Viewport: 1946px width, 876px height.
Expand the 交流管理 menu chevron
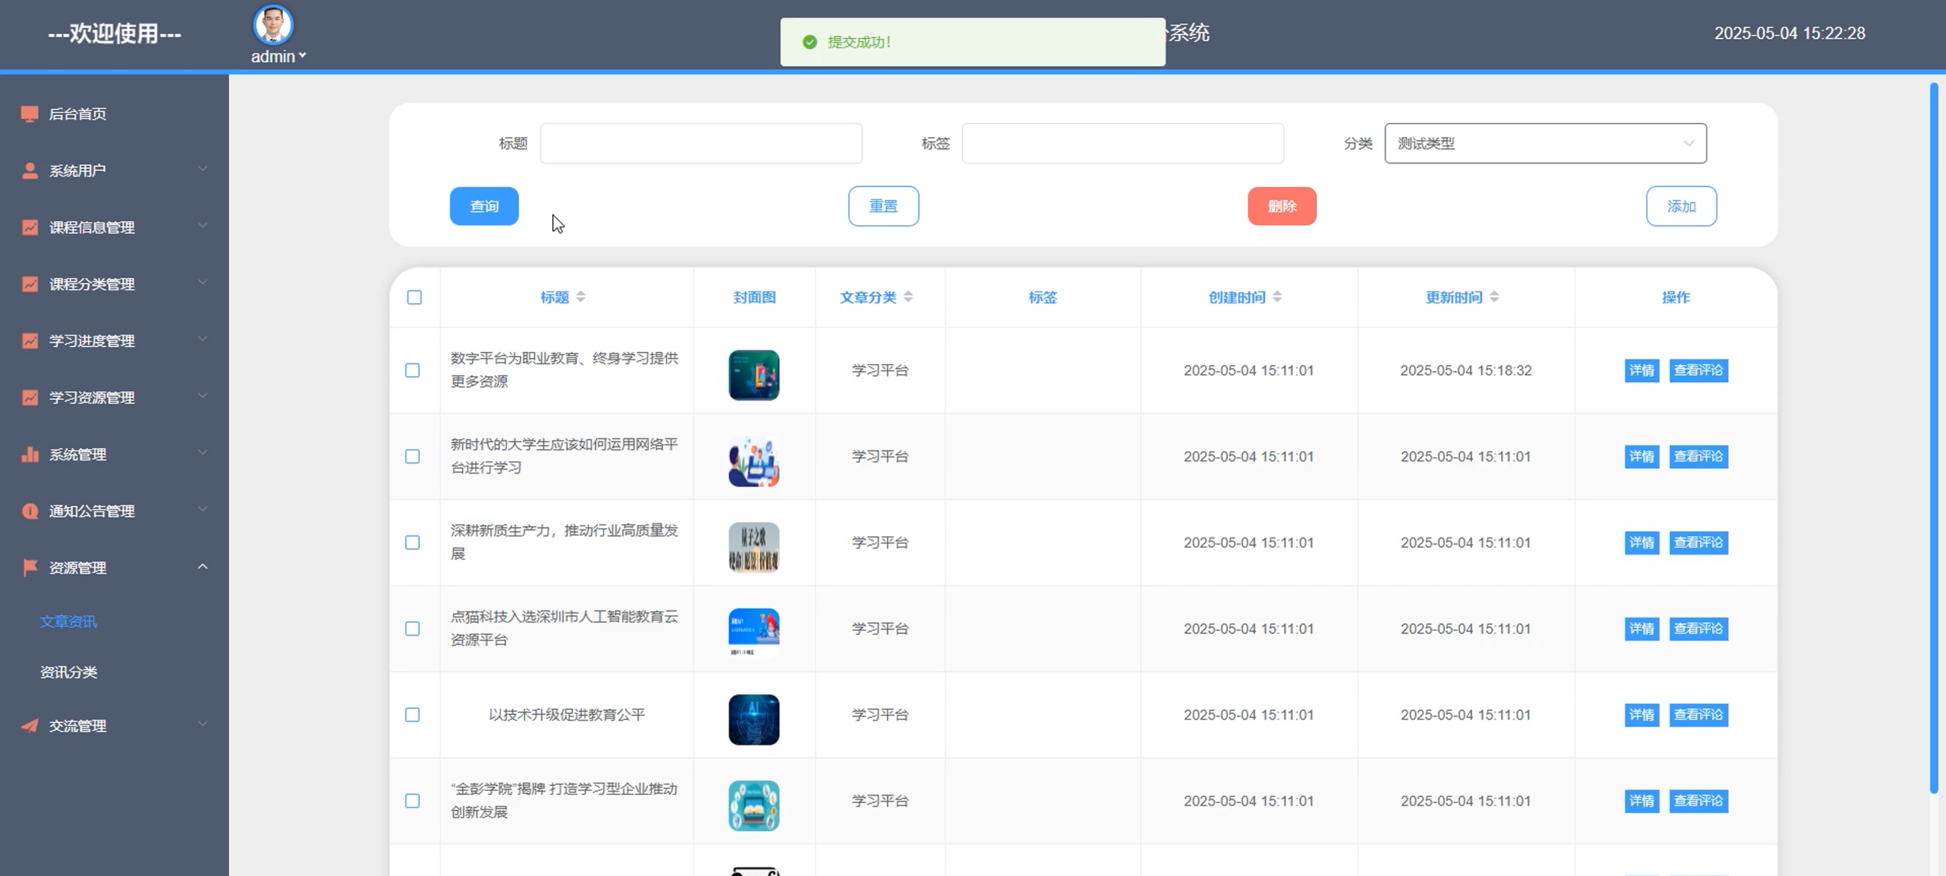[x=203, y=723]
